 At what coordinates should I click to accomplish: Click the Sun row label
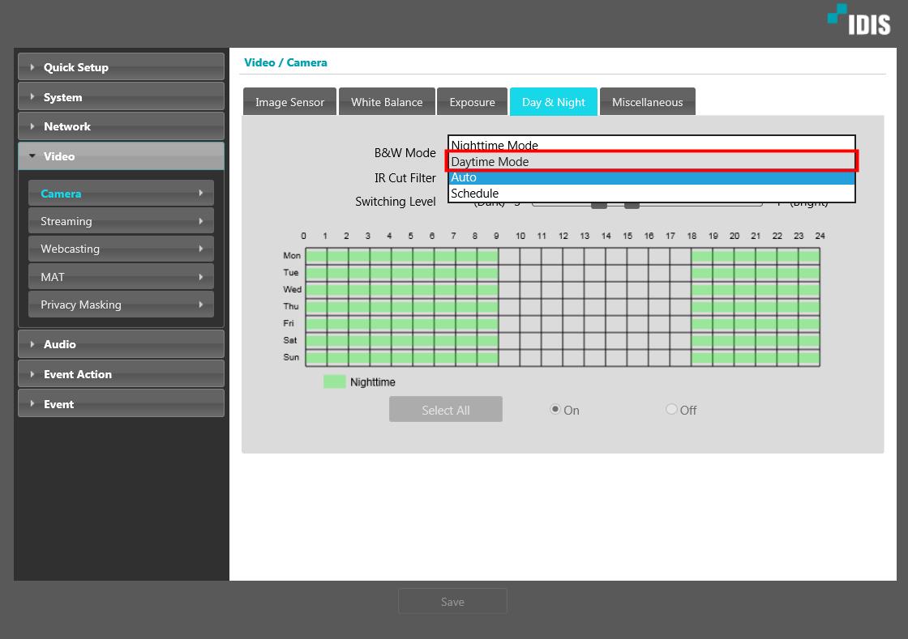click(x=291, y=357)
